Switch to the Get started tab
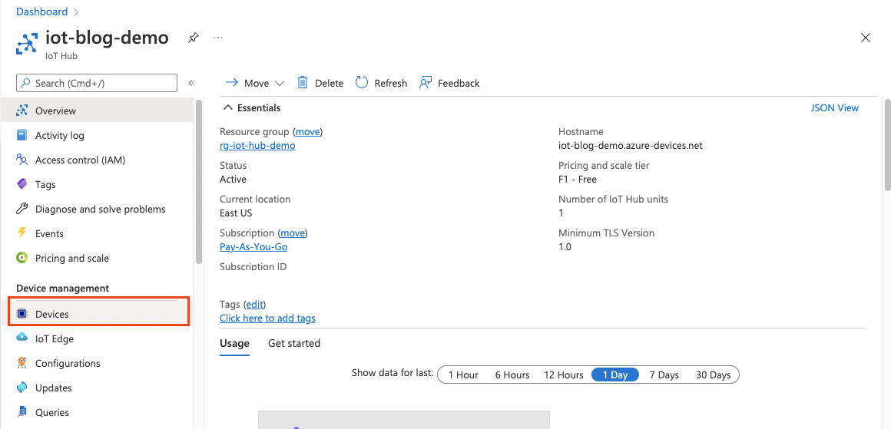Image resolution: width=891 pixels, height=429 pixels. [x=294, y=343]
